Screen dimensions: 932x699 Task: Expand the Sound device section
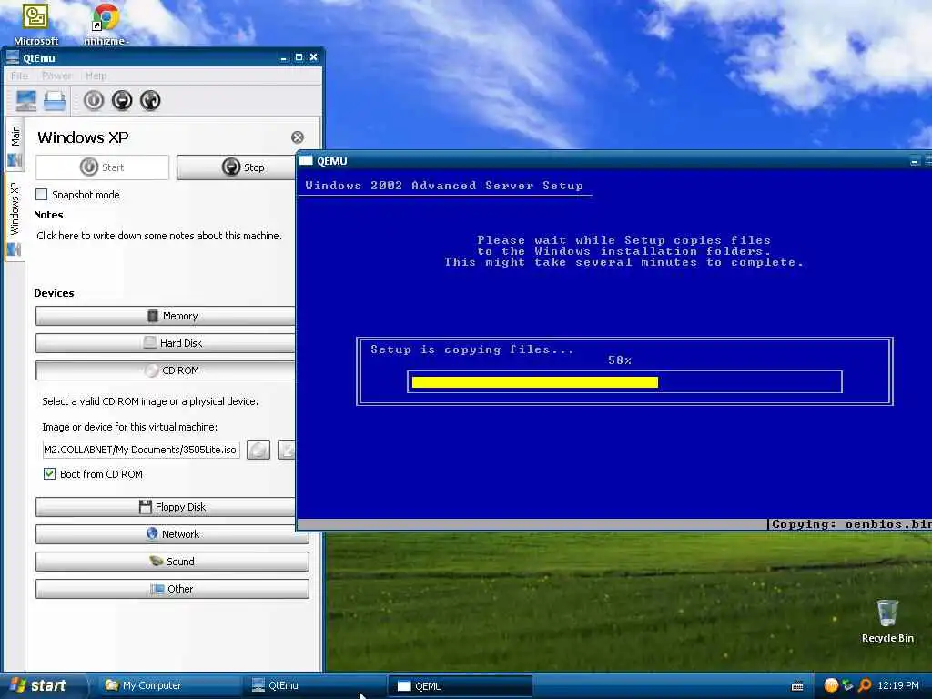pos(172,562)
